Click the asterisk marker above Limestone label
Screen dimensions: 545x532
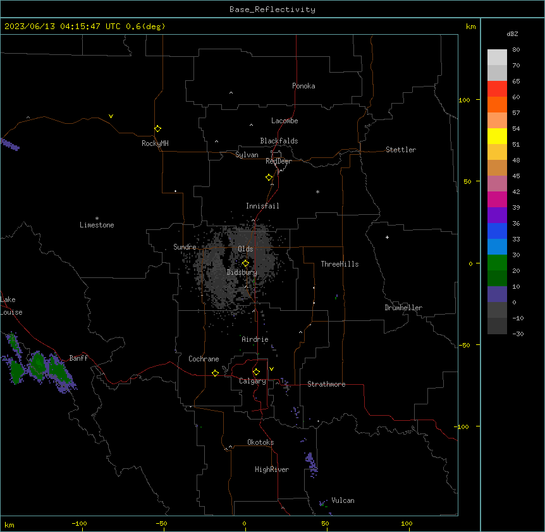(x=97, y=219)
